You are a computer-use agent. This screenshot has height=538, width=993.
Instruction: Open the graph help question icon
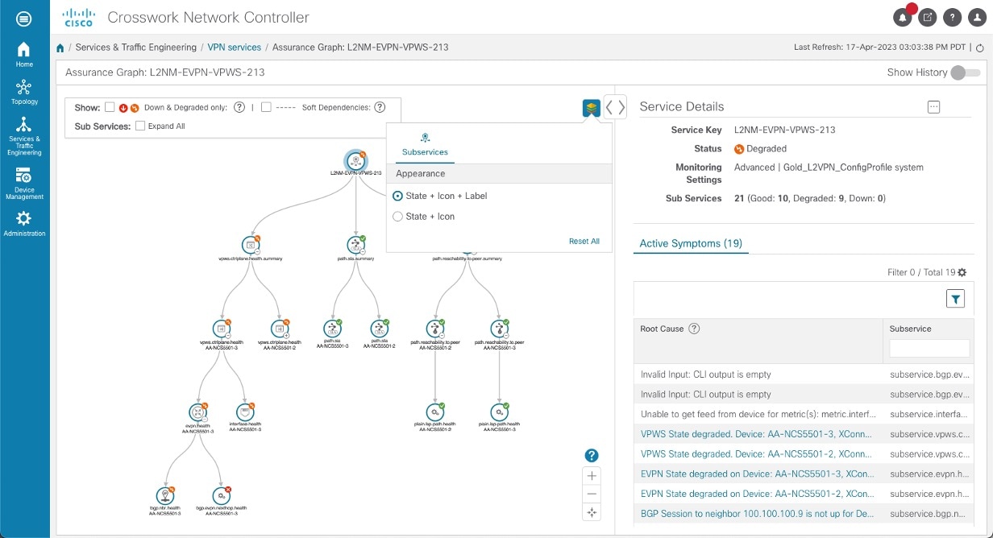tap(592, 456)
